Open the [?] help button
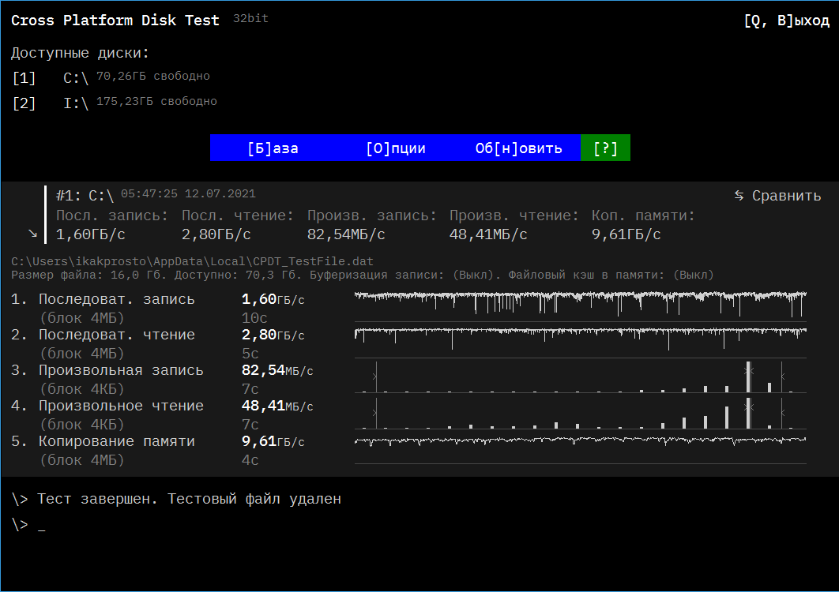Screen dimensions: 839x592 pos(605,148)
